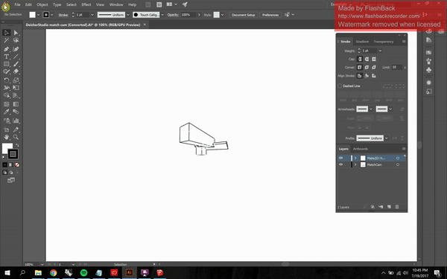Image resolution: width=447 pixels, height=279 pixels.
Task: Pick the Hand tool
Action: 6,137
